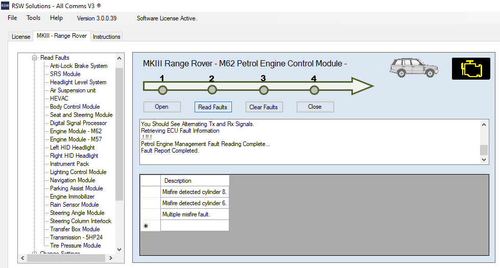Image resolution: width=500 pixels, height=268 pixels.
Task: Select Headlight Level System tree item
Action: 78,82
